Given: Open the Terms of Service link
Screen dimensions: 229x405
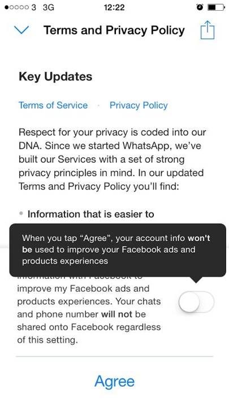Looking at the screenshot, I should 53,105.
